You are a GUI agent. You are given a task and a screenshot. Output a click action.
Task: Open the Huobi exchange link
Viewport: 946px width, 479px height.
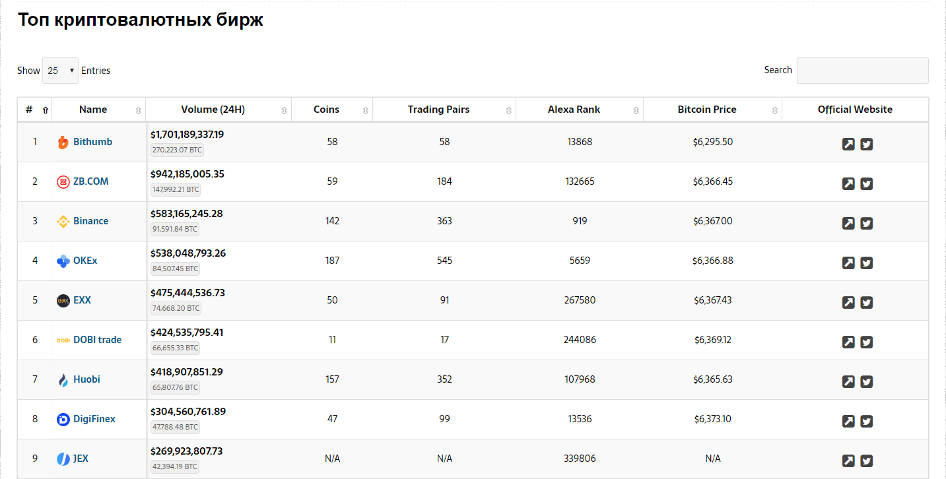(x=86, y=379)
